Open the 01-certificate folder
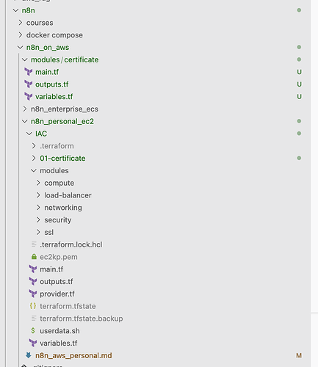The image size is (318, 367). (62, 159)
